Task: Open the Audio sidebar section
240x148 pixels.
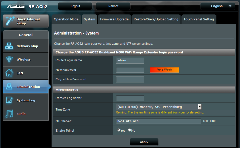Action: click(26, 114)
